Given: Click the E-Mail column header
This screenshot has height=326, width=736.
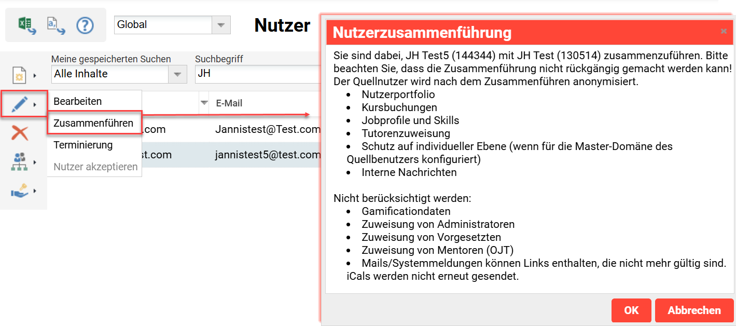Looking at the screenshot, I should pos(229,103).
